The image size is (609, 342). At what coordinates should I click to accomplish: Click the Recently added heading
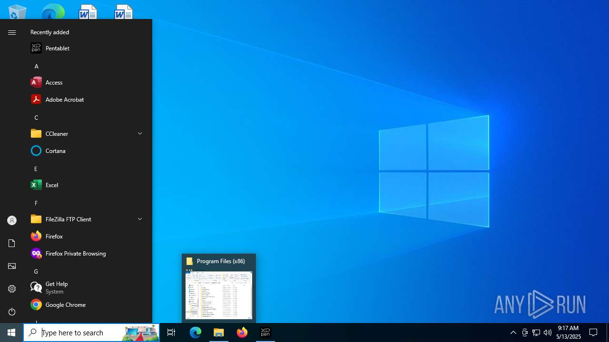pos(49,32)
